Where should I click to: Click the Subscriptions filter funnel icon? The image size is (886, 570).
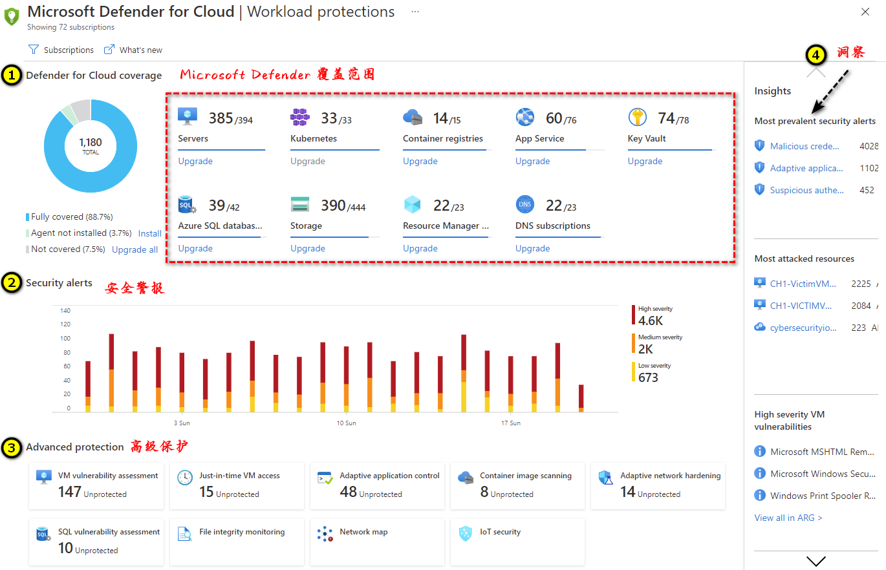point(34,50)
